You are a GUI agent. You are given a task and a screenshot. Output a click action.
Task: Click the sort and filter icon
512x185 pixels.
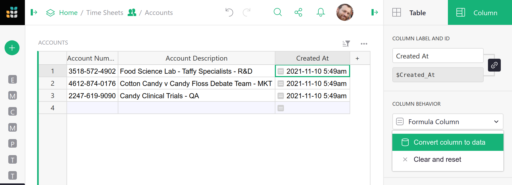coord(346,44)
